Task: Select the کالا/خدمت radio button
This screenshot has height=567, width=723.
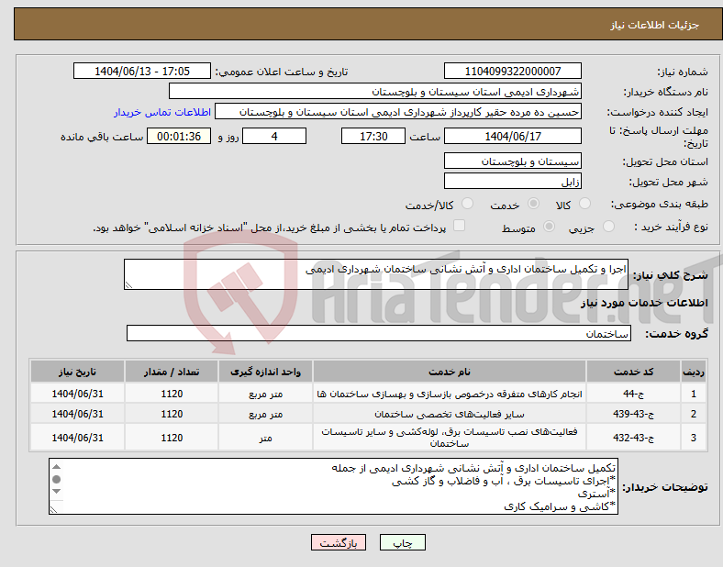Action: click(x=468, y=204)
